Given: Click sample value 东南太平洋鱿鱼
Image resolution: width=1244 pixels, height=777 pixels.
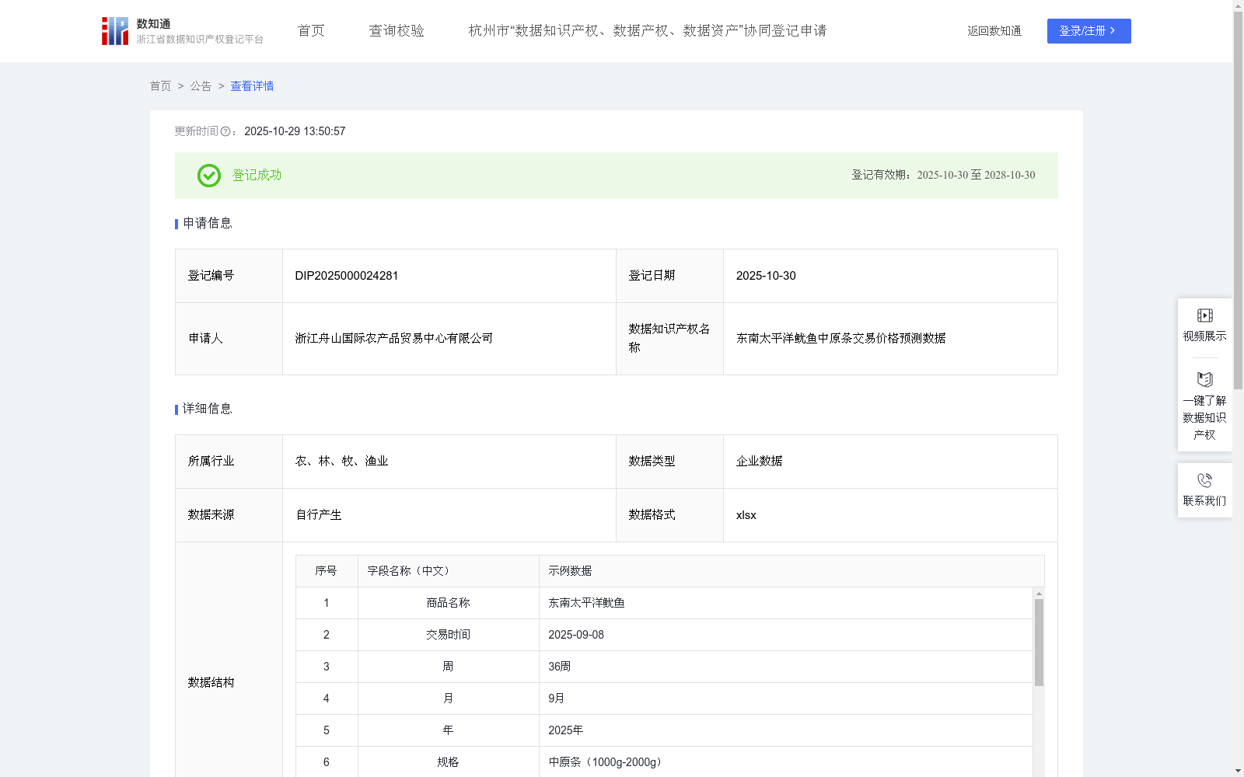Looking at the screenshot, I should pos(586,603).
